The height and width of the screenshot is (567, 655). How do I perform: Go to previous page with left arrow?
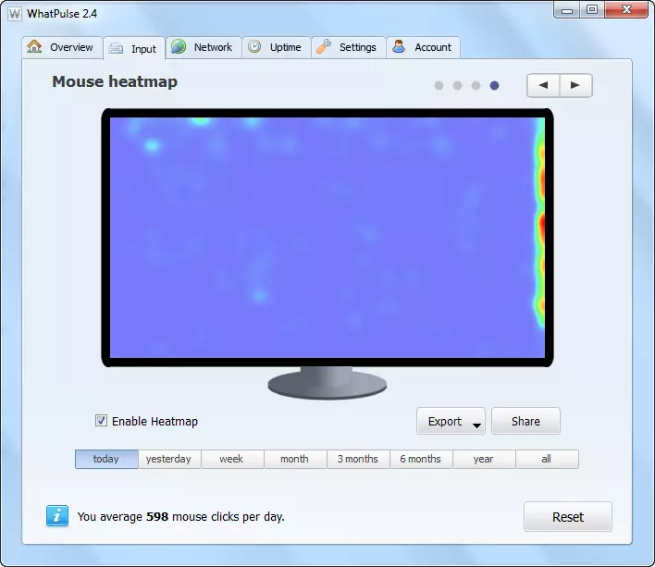click(x=543, y=86)
